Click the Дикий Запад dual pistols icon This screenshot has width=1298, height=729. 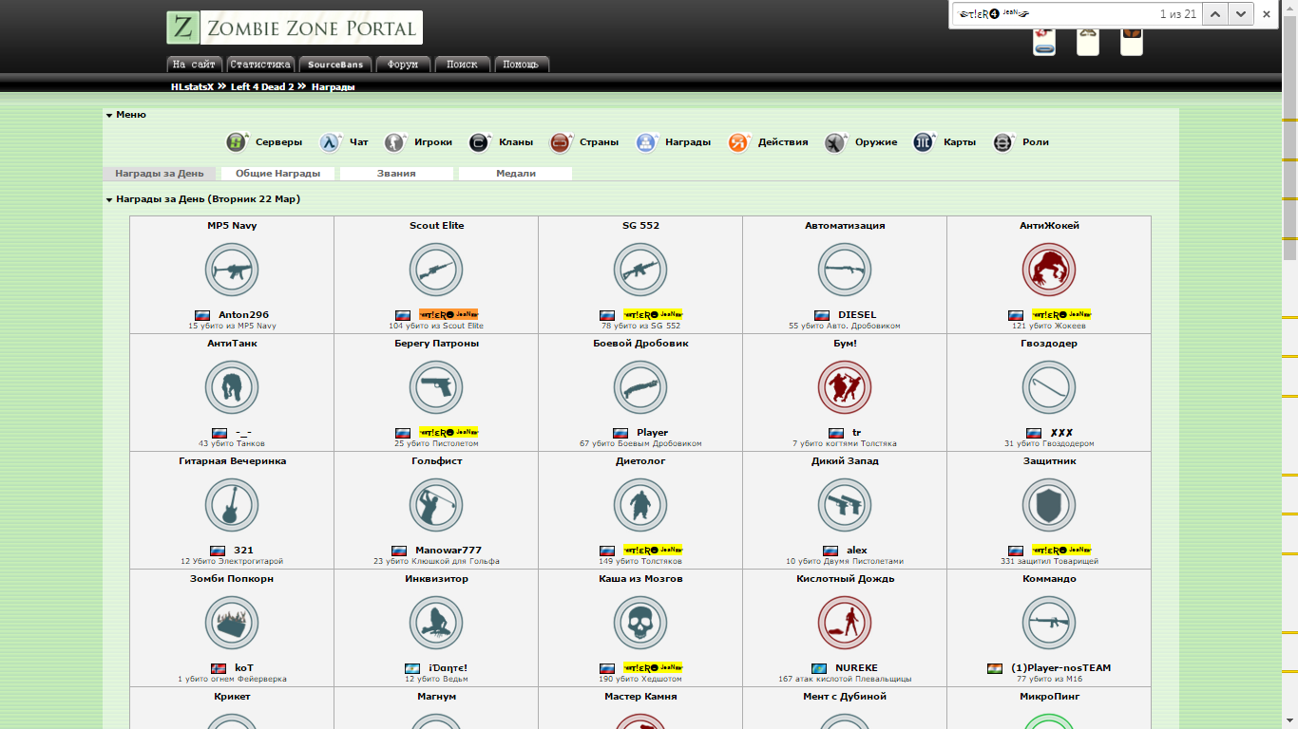(x=845, y=505)
